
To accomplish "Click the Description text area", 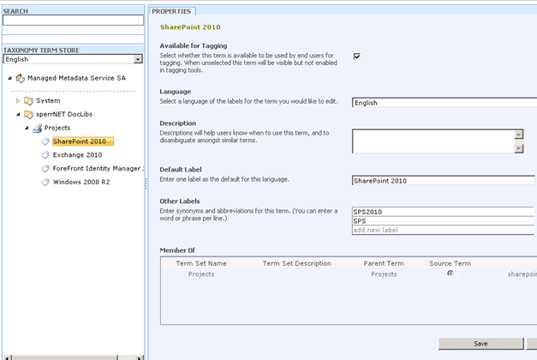I will click(433, 141).
